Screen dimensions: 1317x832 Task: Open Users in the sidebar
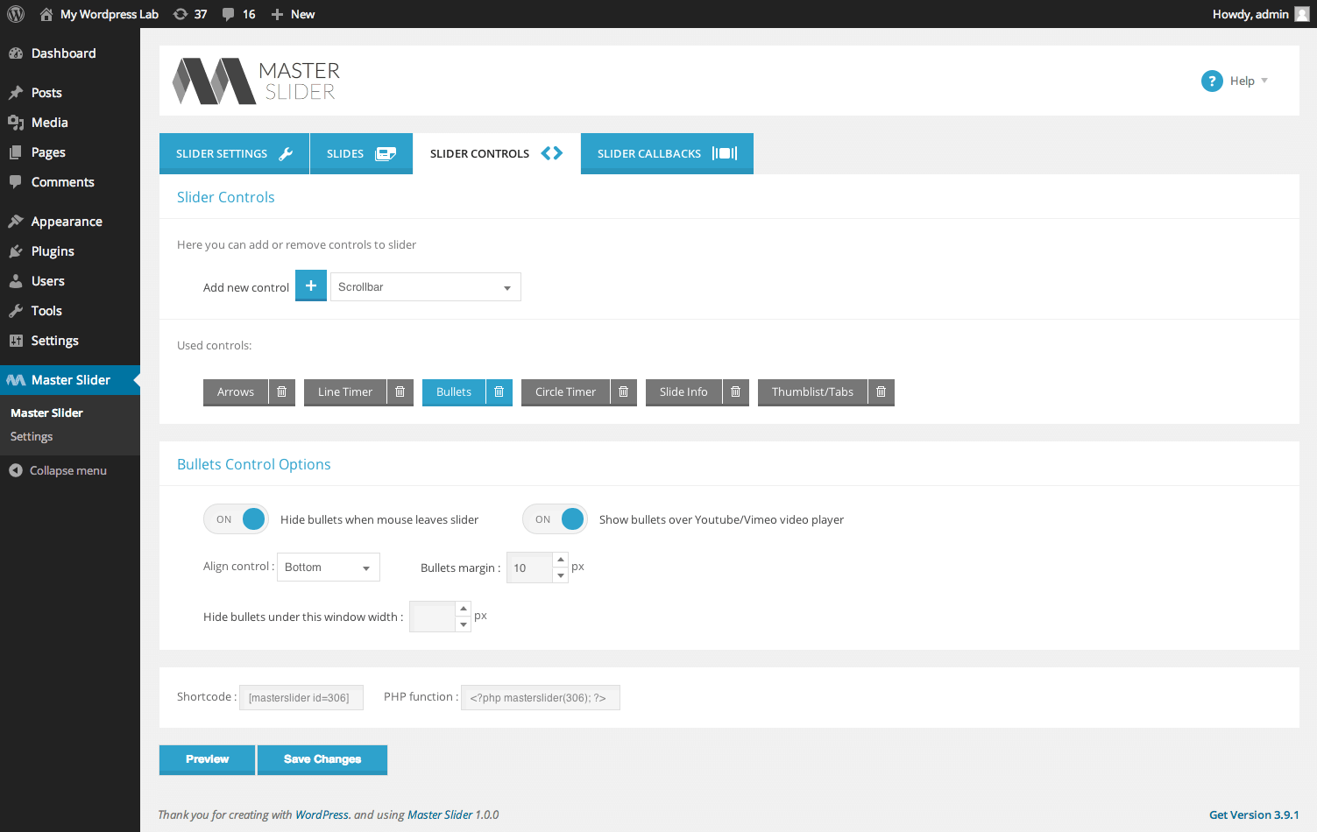pyautogui.click(x=70, y=281)
